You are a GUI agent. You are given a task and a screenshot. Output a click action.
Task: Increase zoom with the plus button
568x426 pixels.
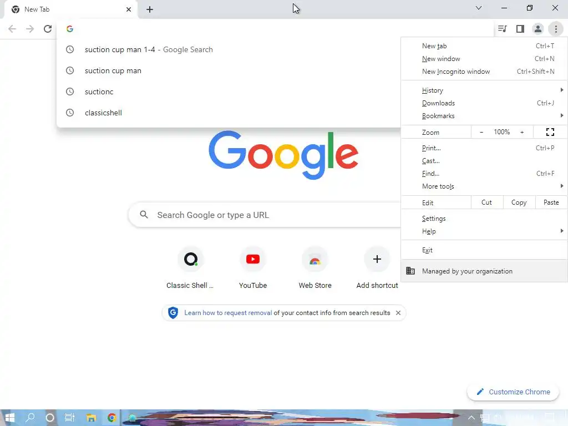pyautogui.click(x=522, y=132)
